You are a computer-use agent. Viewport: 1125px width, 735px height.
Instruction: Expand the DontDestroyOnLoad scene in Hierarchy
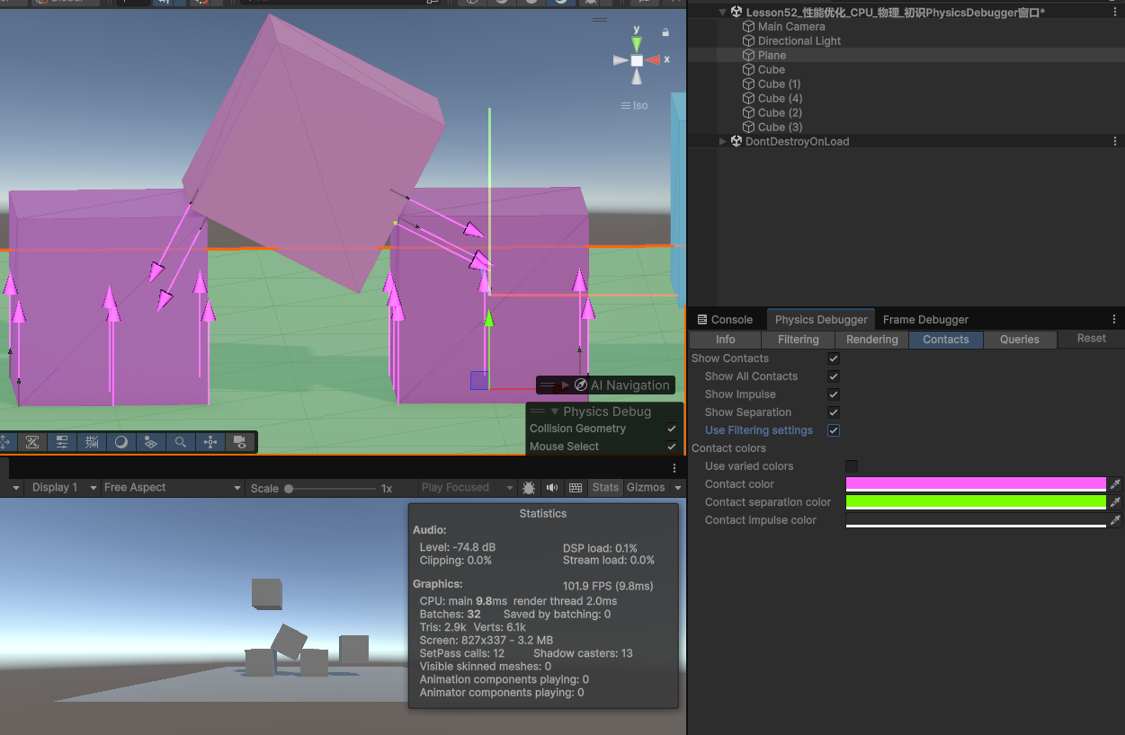coord(723,142)
